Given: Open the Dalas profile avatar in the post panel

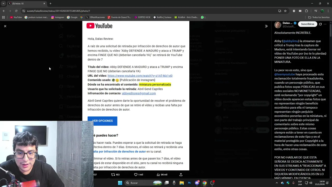Looking at the screenshot, I should [x=278, y=25].
